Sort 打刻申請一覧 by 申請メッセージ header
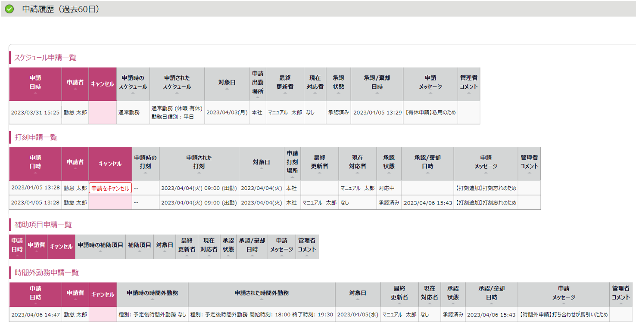 tap(486, 164)
